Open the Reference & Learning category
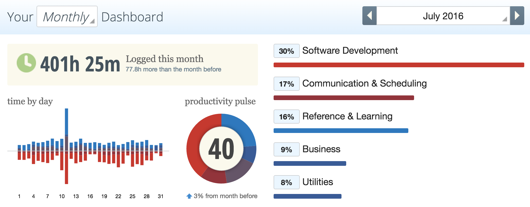Screen dimensions: 530x207 tap(347, 116)
